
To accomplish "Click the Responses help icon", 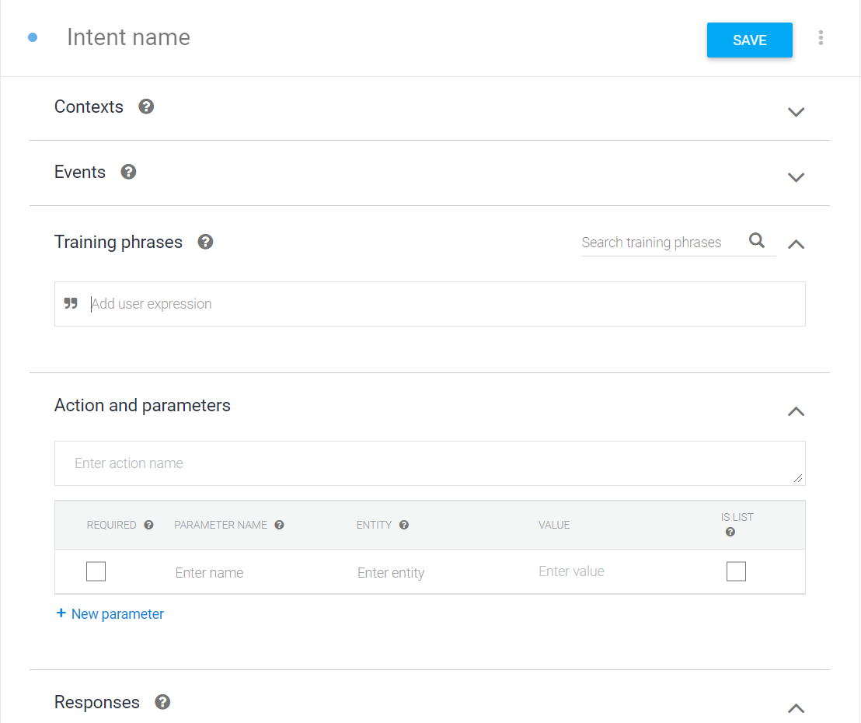I will [x=162, y=702].
